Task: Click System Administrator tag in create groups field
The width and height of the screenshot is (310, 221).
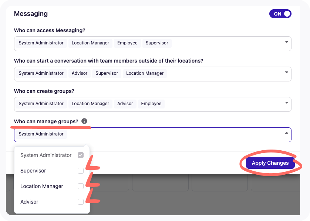Action: point(41,104)
